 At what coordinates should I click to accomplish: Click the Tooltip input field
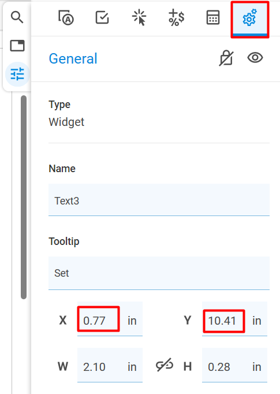[x=159, y=273]
